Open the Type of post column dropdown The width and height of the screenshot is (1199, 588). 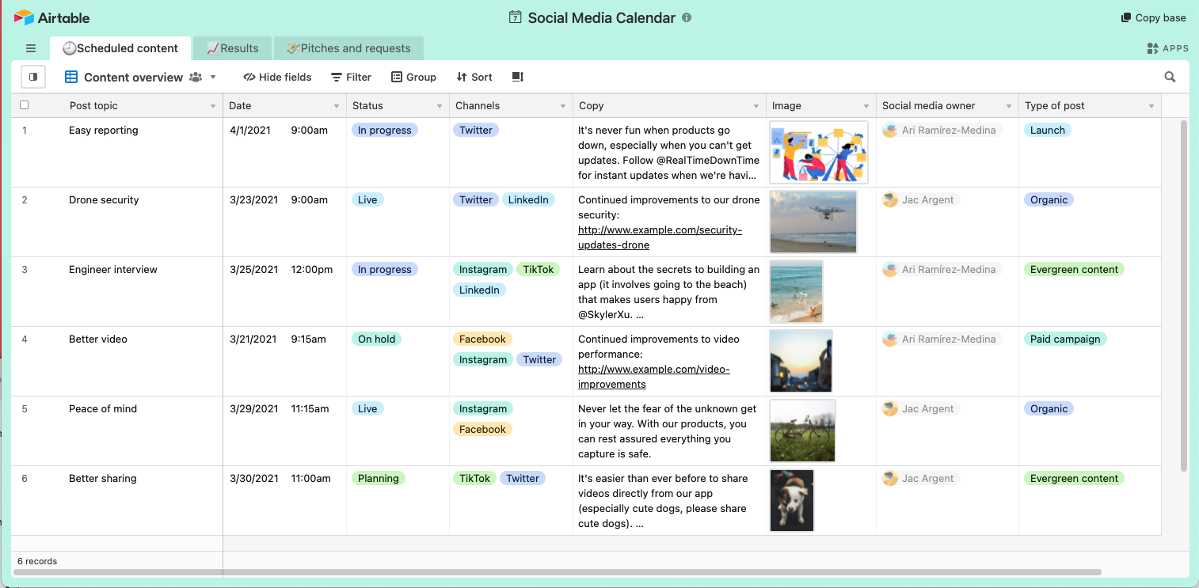click(1151, 106)
